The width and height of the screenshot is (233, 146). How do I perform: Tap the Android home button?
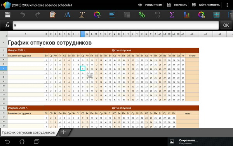pyautogui.click(x=22, y=141)
